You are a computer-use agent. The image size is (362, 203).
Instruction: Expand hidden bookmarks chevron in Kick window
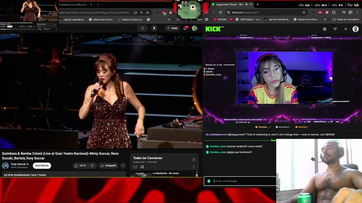point(325,19)
